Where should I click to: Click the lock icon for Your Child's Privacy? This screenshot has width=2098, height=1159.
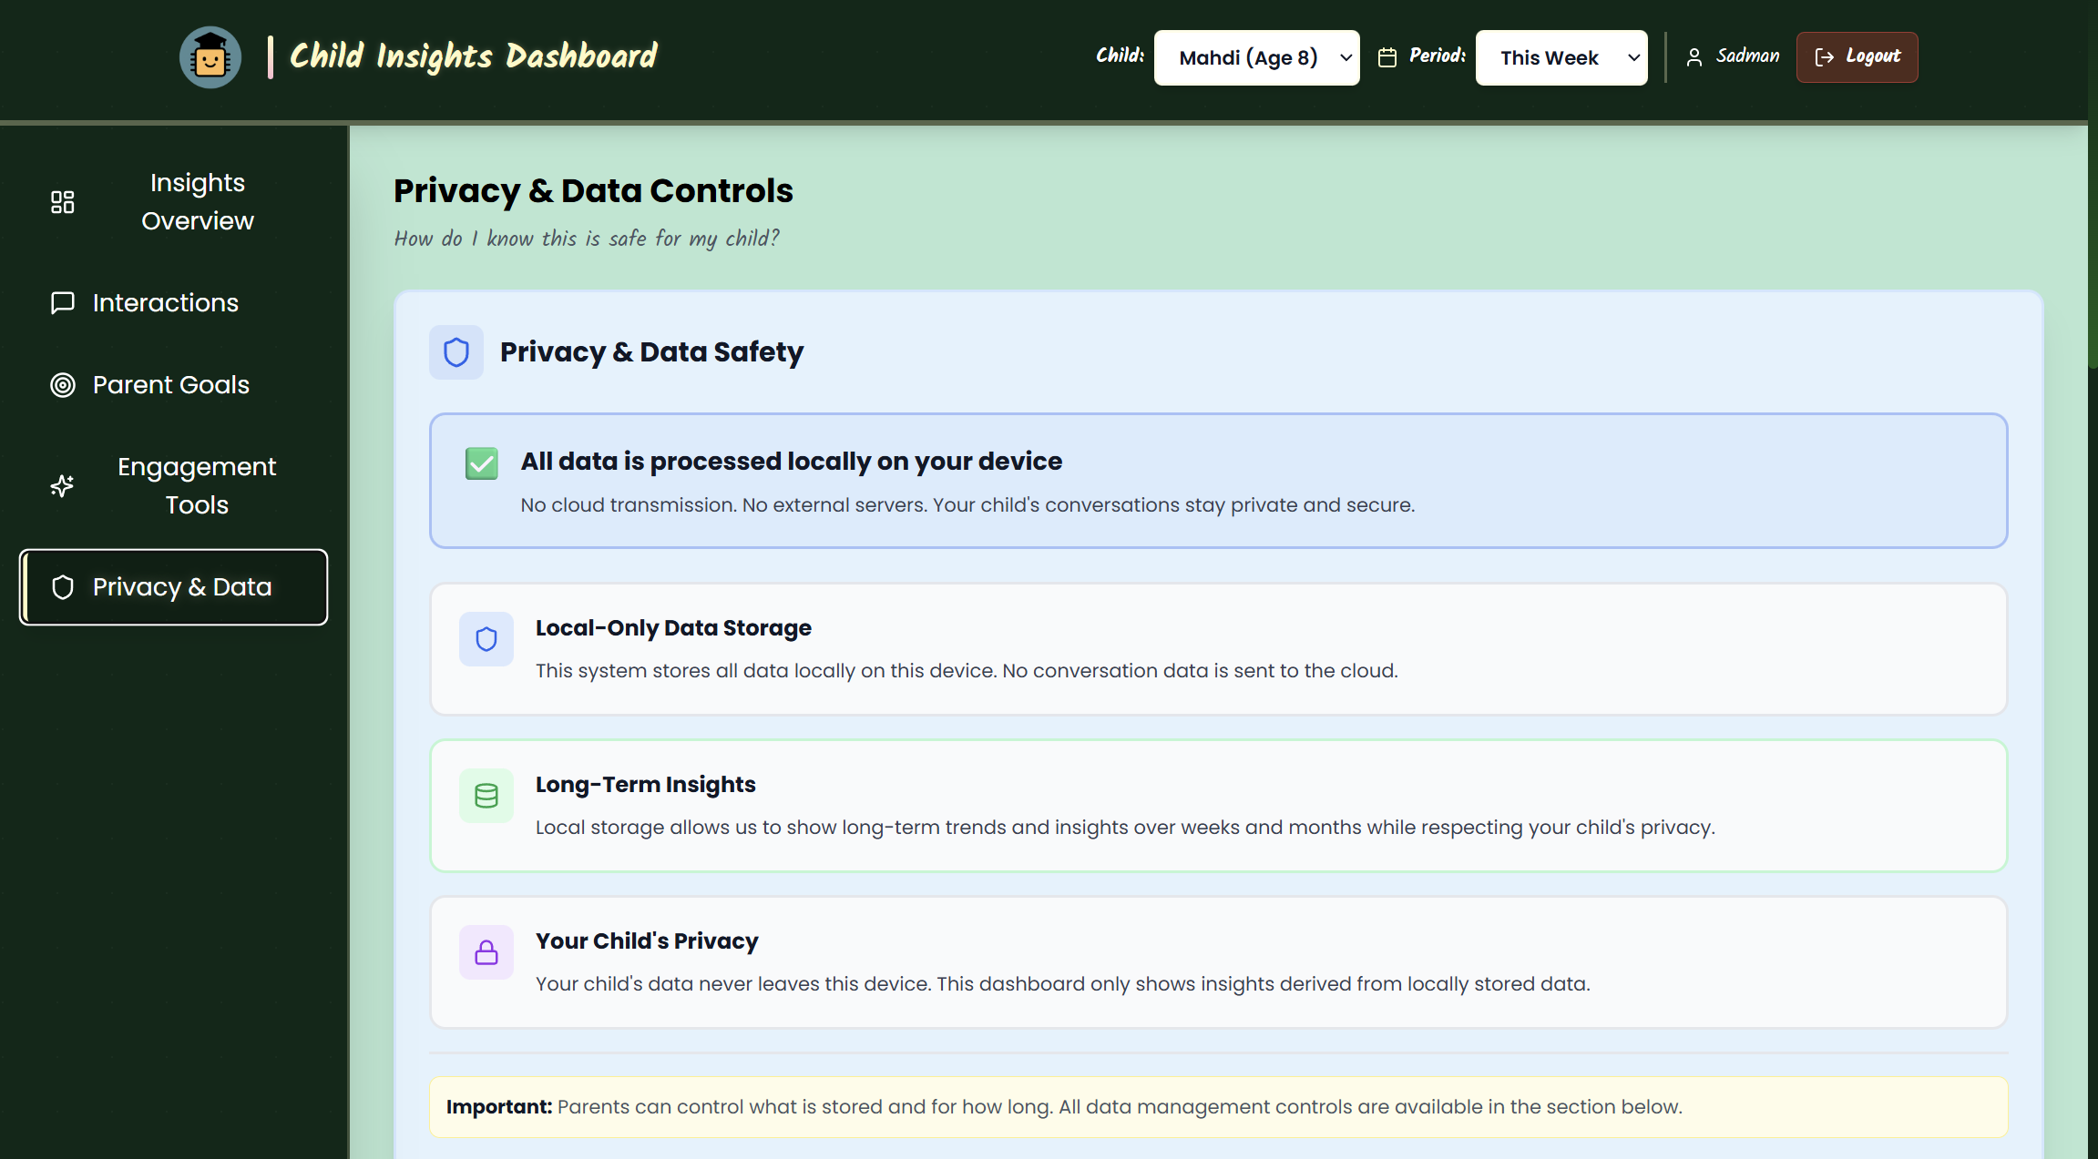tap(486, 952)
